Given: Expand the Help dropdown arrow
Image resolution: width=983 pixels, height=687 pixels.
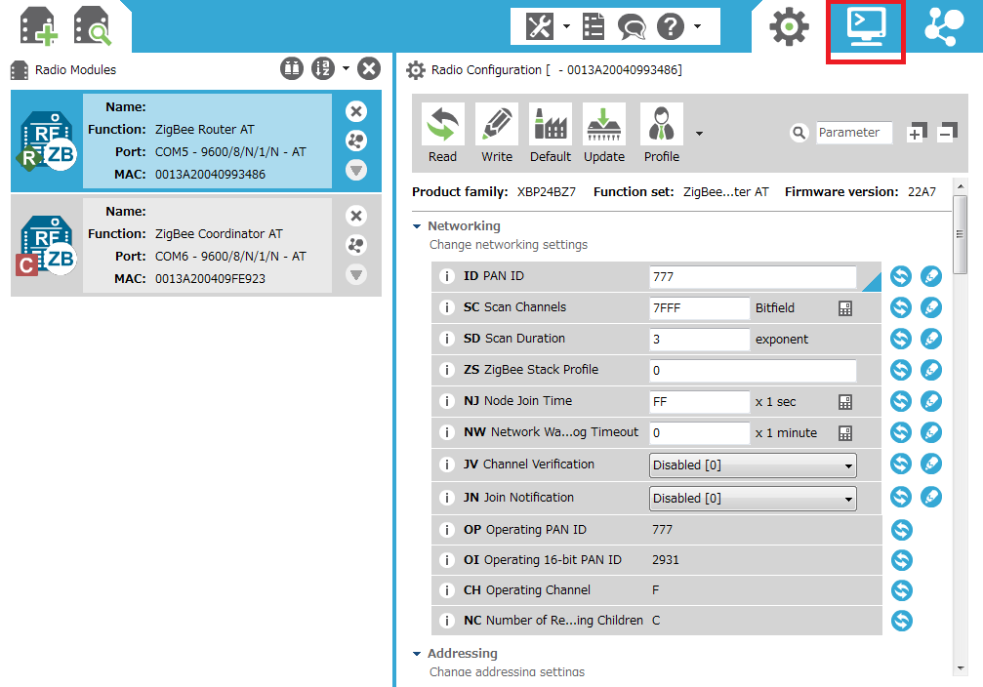Looking at the screenshot, I should point(698,26).
